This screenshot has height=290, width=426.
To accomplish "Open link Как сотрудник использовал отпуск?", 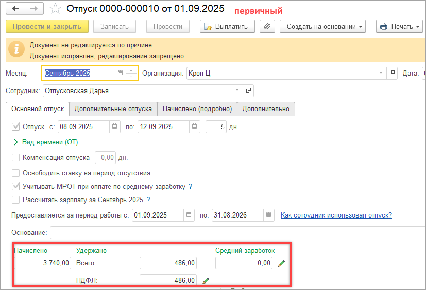I will 336,215.
